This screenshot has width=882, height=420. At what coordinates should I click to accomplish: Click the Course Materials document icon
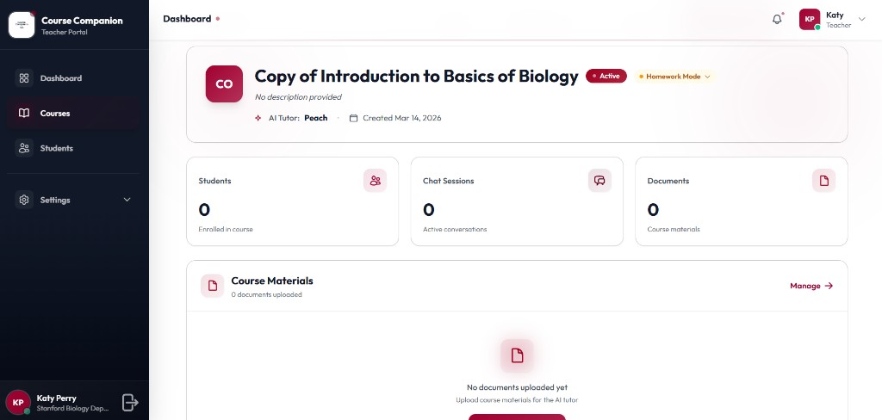click(213, 286)
